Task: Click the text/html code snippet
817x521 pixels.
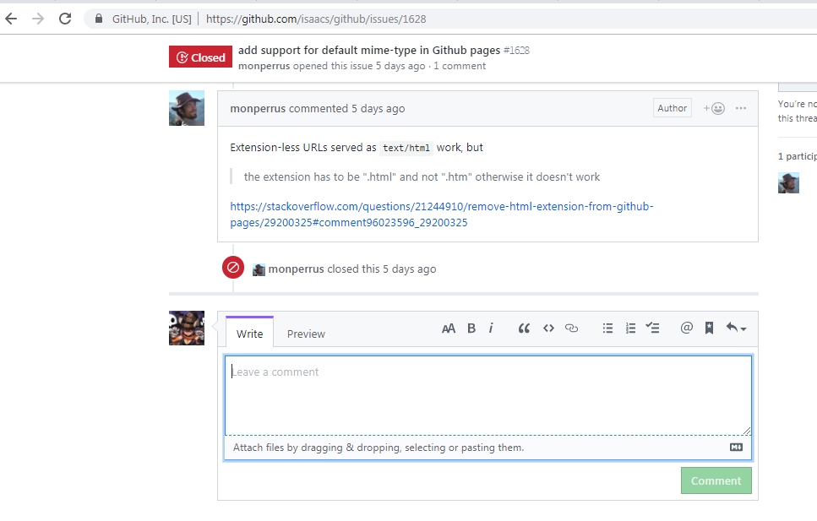Action: click(x=406, y=148)
